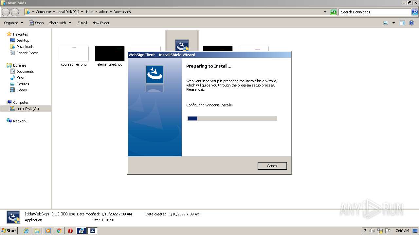Click the Date modified value in details pane

click(x=117, y=214)
